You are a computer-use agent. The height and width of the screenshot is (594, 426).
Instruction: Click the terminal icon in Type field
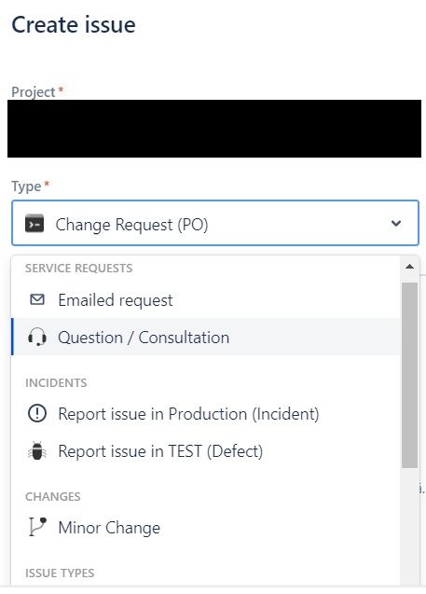coord(34,223)
